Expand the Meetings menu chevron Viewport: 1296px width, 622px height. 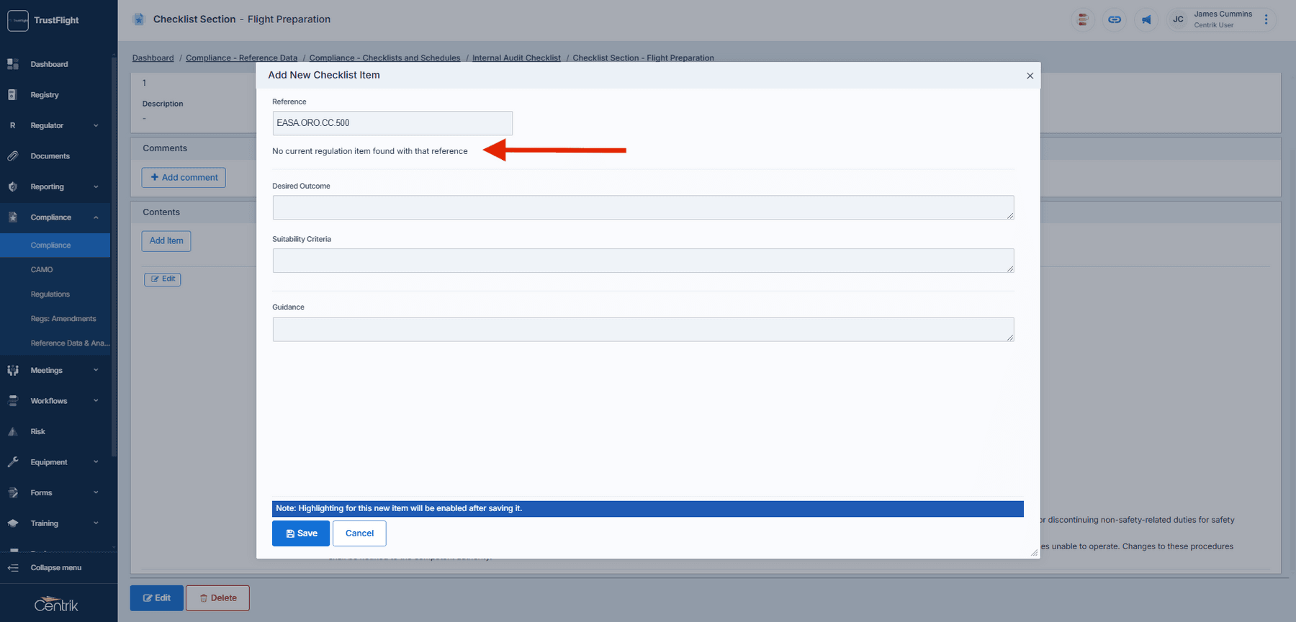(x=96, y=370)
